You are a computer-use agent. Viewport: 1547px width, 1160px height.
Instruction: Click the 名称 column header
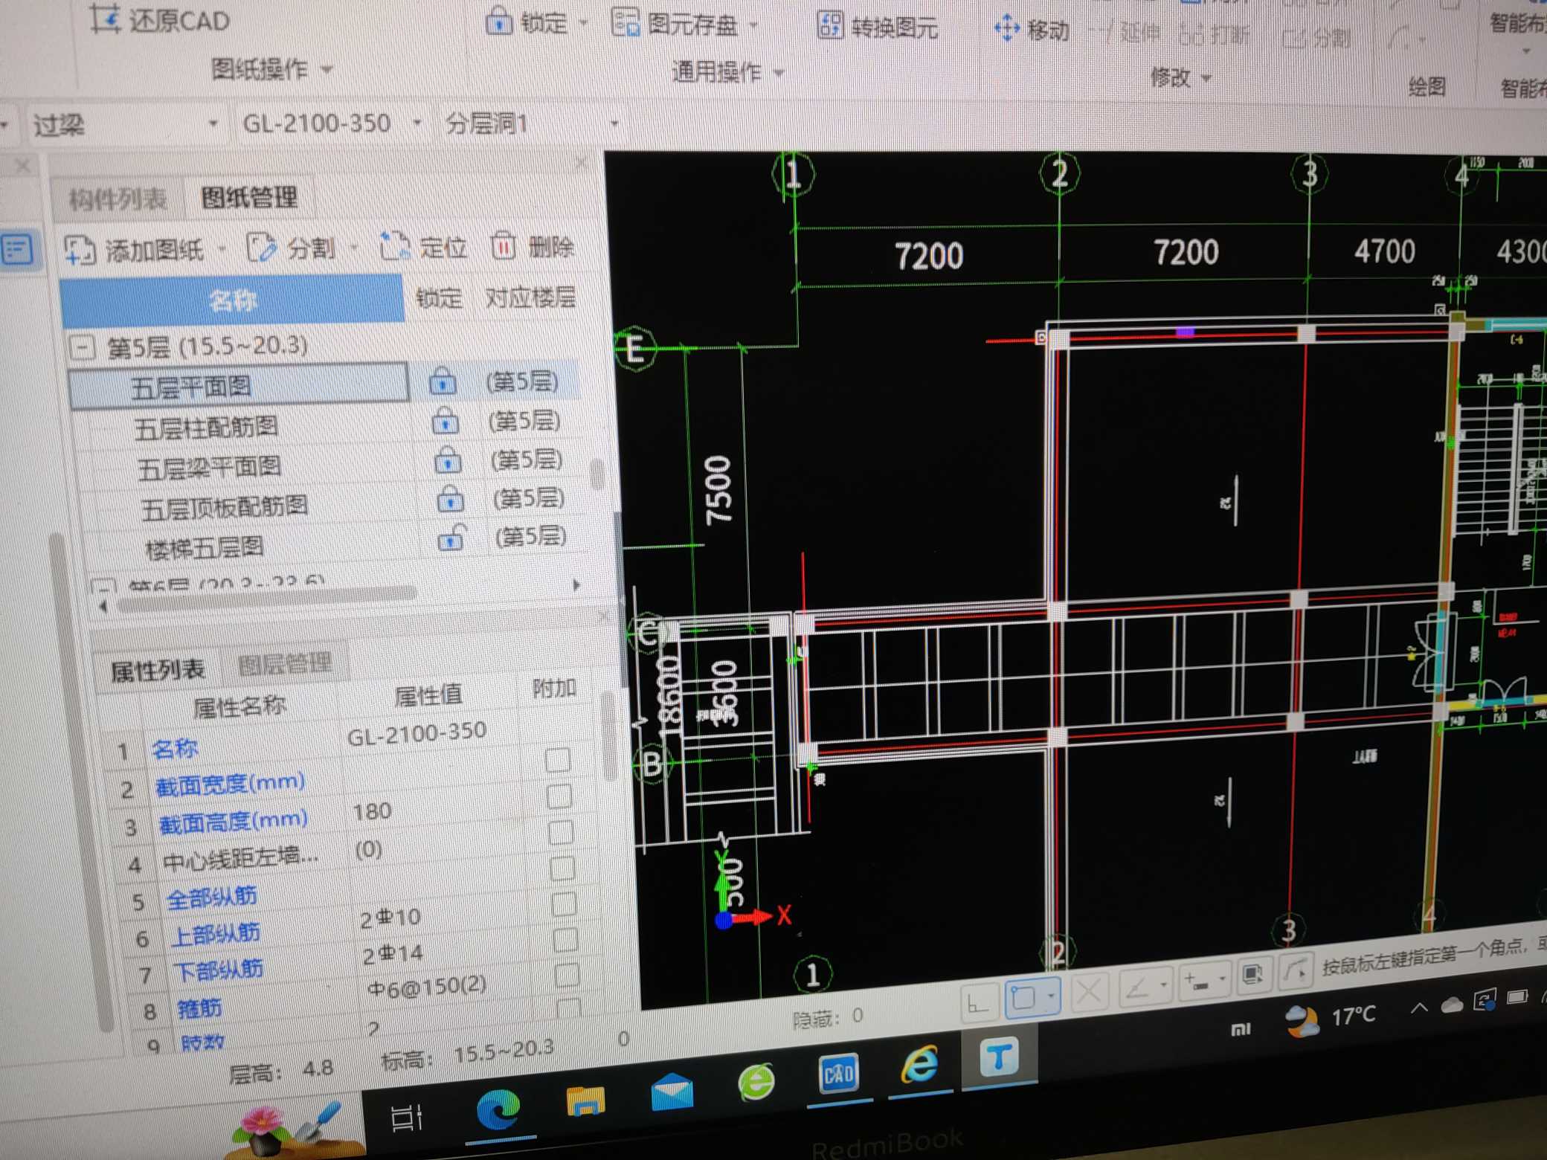(232, 300)
